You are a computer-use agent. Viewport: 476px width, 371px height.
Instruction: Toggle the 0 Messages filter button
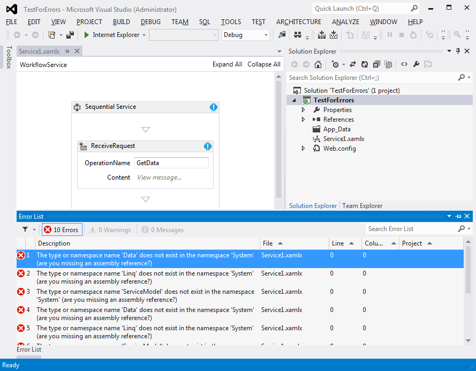coord(163,229)
